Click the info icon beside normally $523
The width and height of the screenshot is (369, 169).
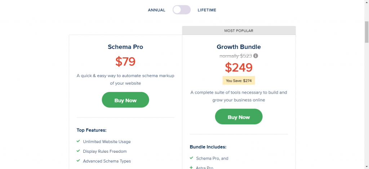pyautogui.click(x=256, y=56)
